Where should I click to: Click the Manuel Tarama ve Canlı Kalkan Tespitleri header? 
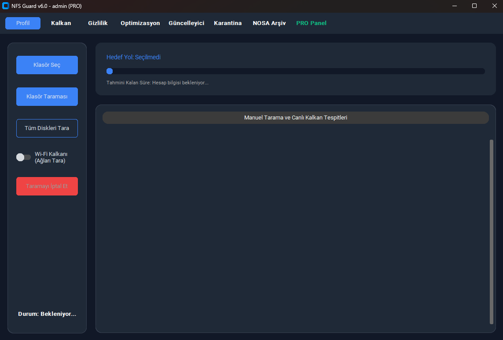[x=295, y=117]
